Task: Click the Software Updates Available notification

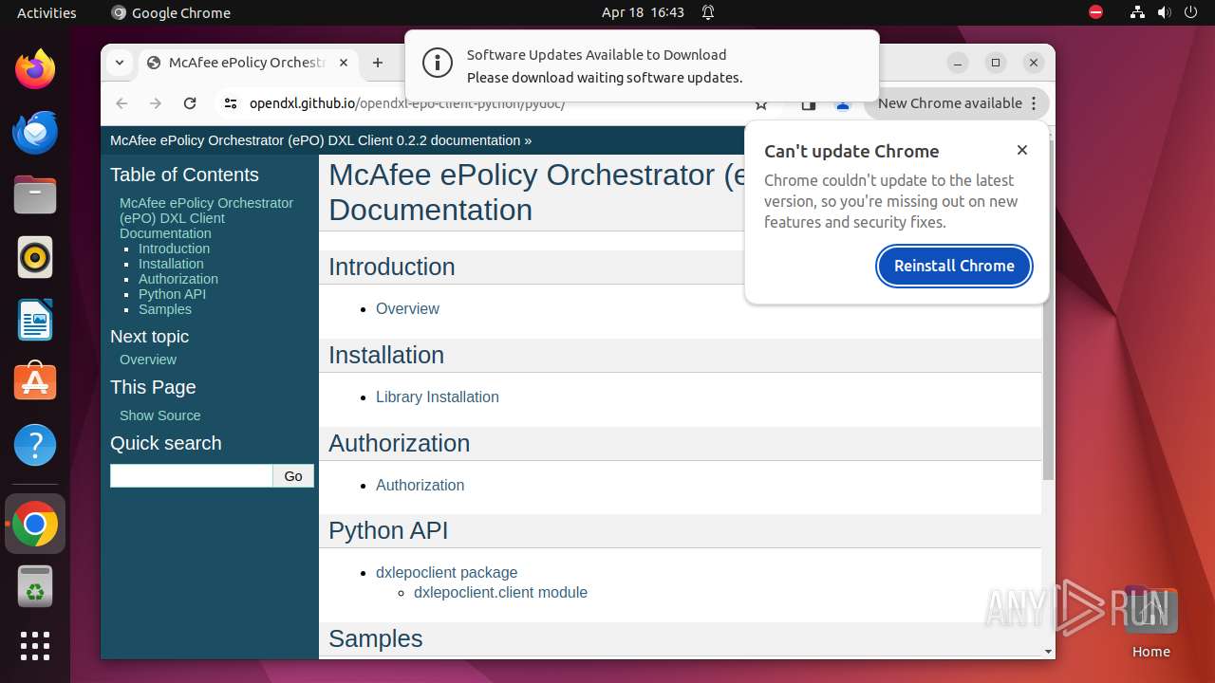Action: pyautogui.click(x=642, y=65)
